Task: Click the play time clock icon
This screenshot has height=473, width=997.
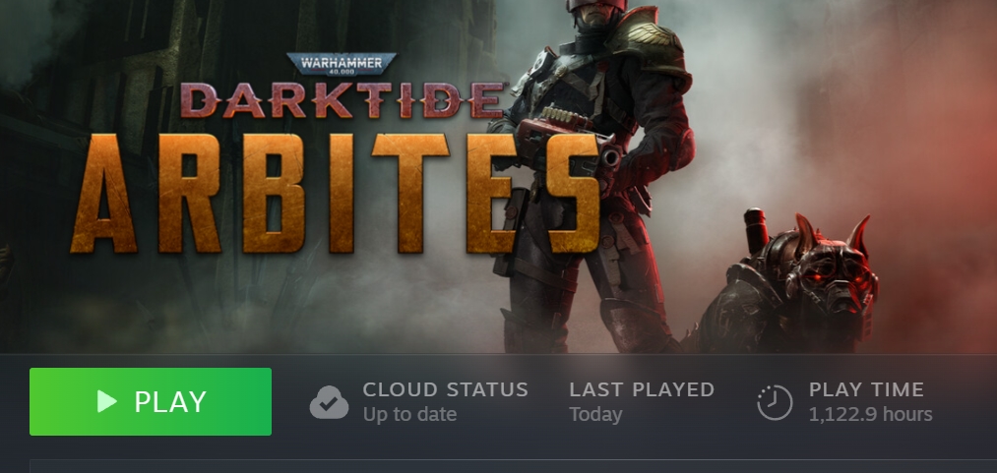Action: (775, 402)
